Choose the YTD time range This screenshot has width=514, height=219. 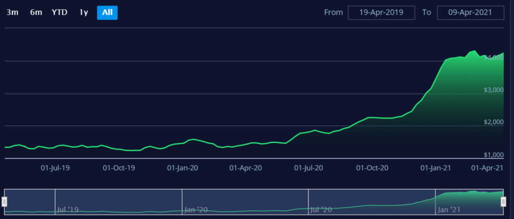pyautogui.click(x=59, y=12)
